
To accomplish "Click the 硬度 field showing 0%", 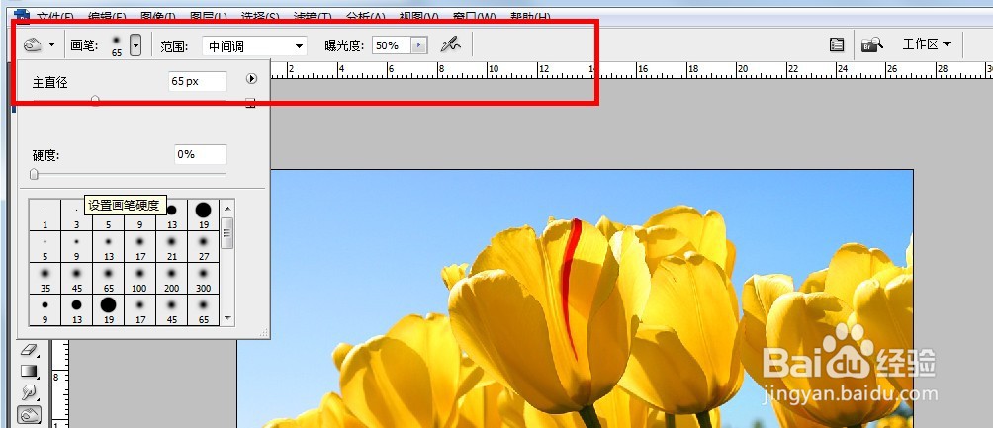I will [x=200, y=154].
